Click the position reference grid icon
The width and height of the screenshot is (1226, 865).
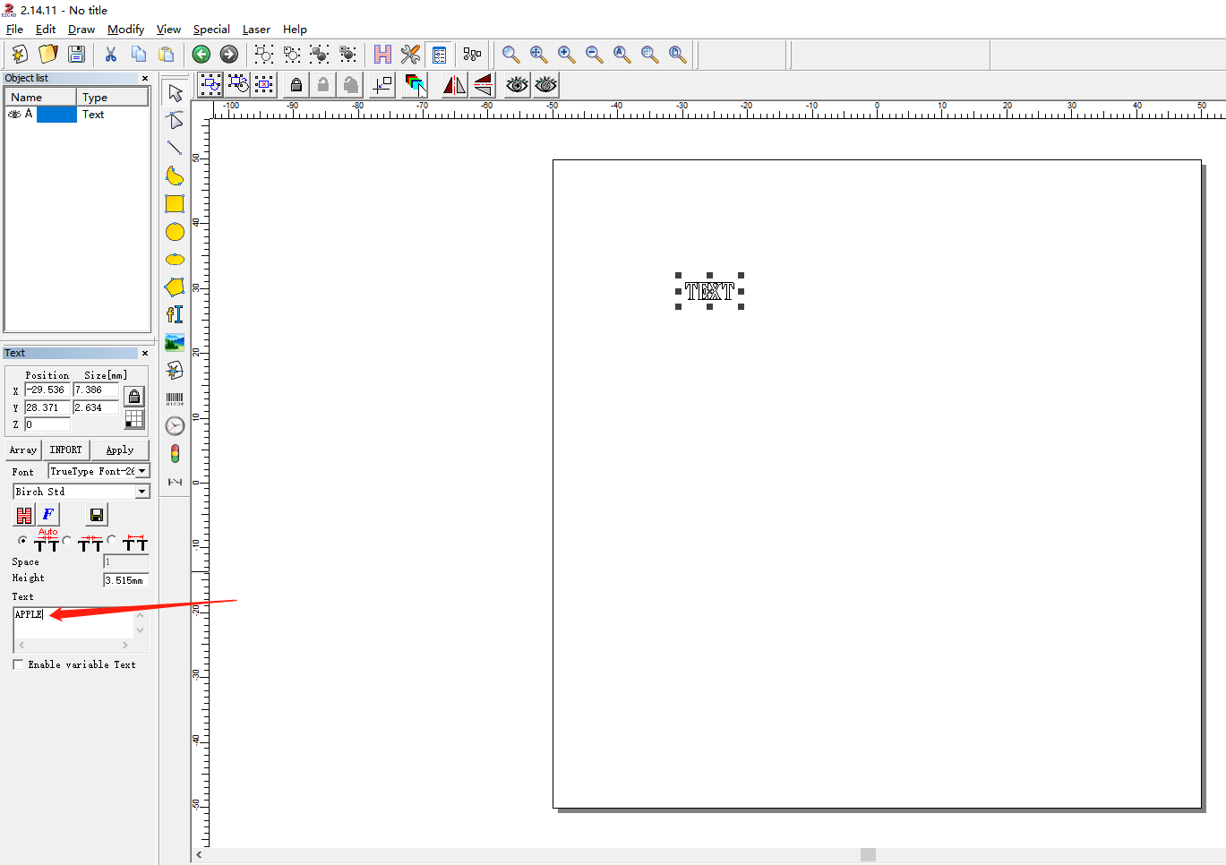click(134, 419)
